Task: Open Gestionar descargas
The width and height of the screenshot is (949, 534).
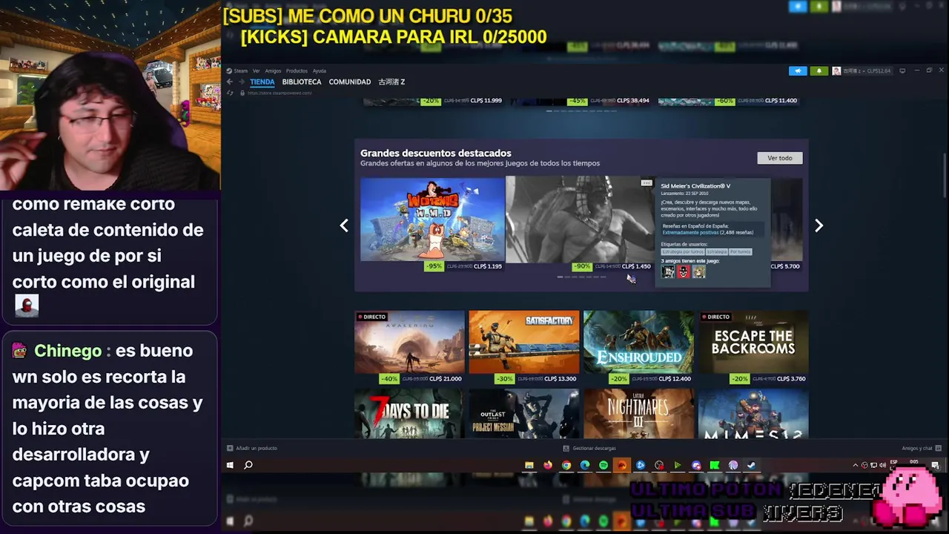Action: tap(589, 448)
